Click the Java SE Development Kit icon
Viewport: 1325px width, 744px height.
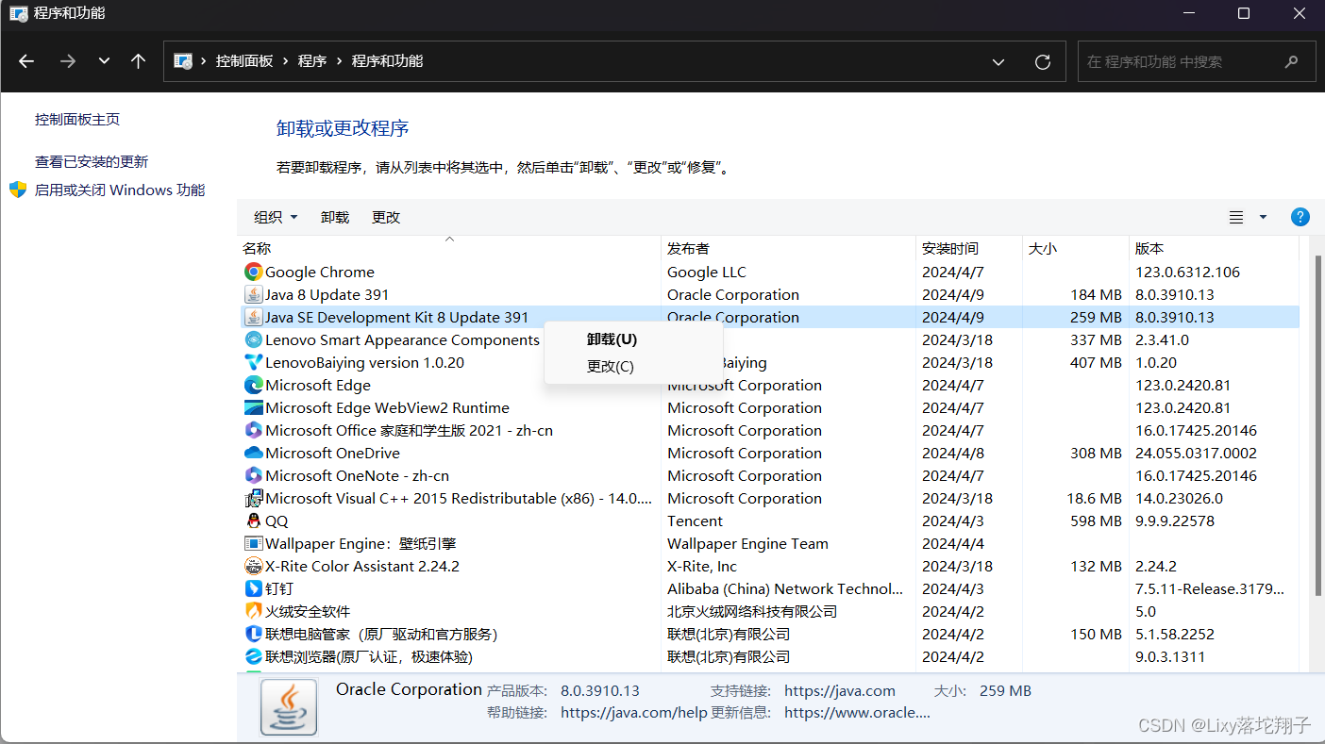(253, 317)
